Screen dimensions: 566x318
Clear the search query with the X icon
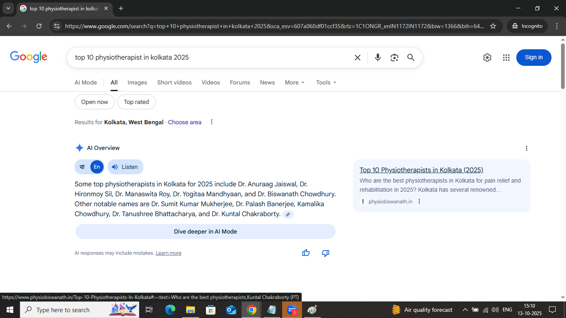point(357,58)
